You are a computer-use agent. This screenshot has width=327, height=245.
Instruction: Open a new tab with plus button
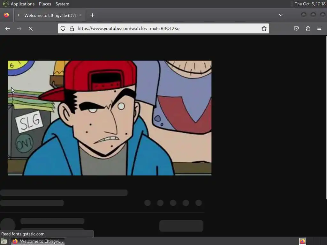pos(92,15)
